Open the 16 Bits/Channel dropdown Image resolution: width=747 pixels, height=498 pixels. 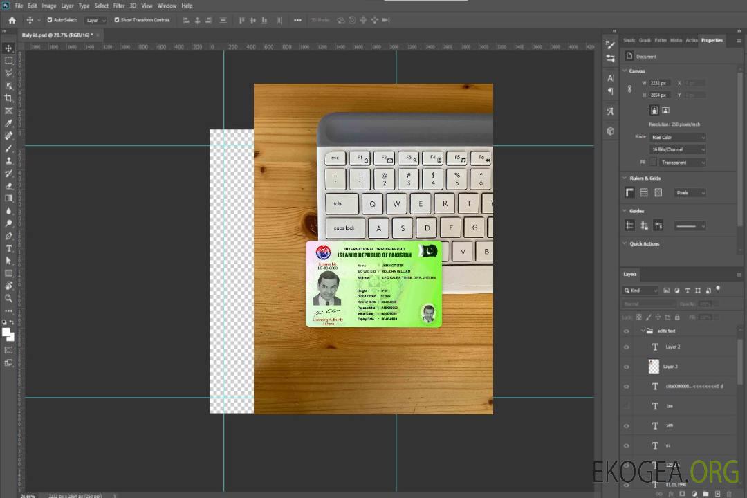pos(677,149)
